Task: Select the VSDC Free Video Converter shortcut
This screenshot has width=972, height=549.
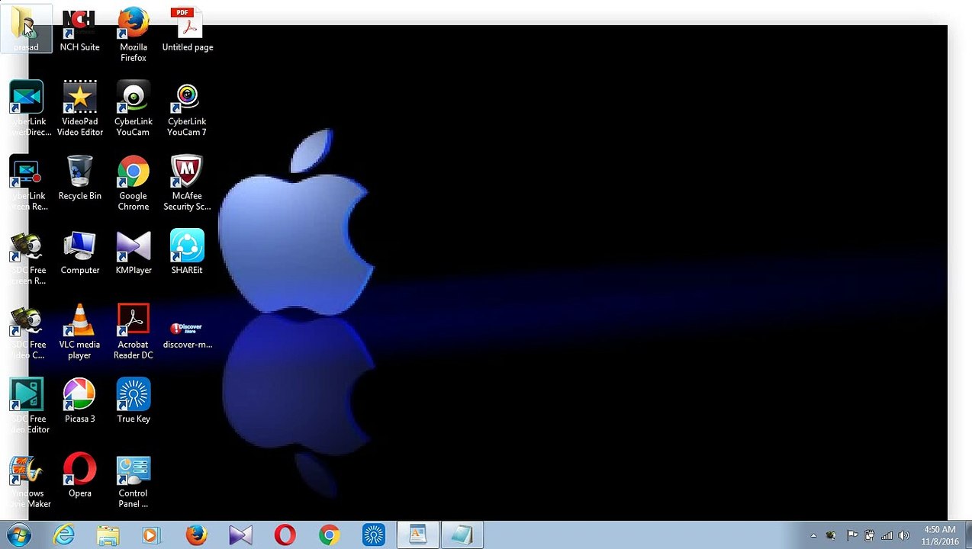Action: (x=26, y=332)
